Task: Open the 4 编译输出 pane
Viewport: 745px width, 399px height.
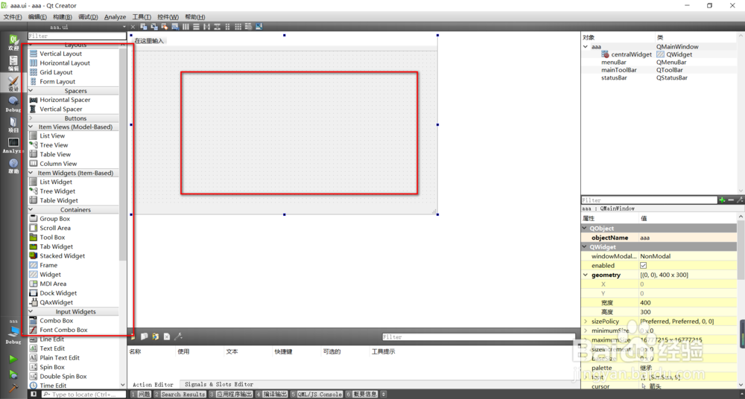Action: (272, 395)
